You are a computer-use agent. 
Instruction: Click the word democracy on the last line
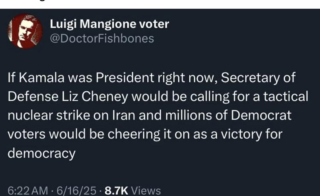coord(42,153)
